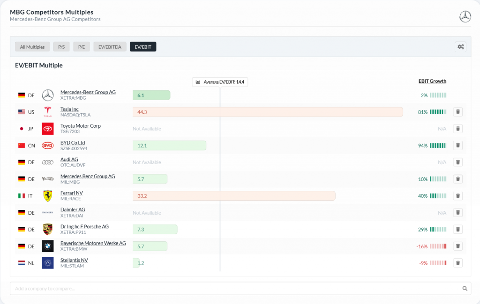Screen dimensions: 480x304
Task: Click the Tesla logo icon
Action: coord(48,112)
